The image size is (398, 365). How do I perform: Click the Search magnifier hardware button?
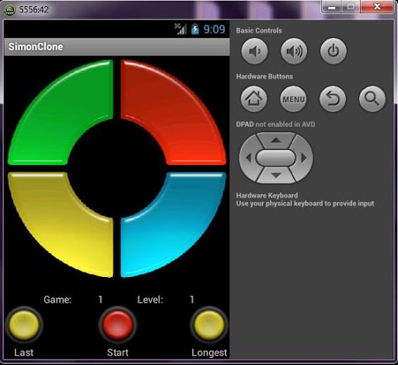[x=372, y=99]
